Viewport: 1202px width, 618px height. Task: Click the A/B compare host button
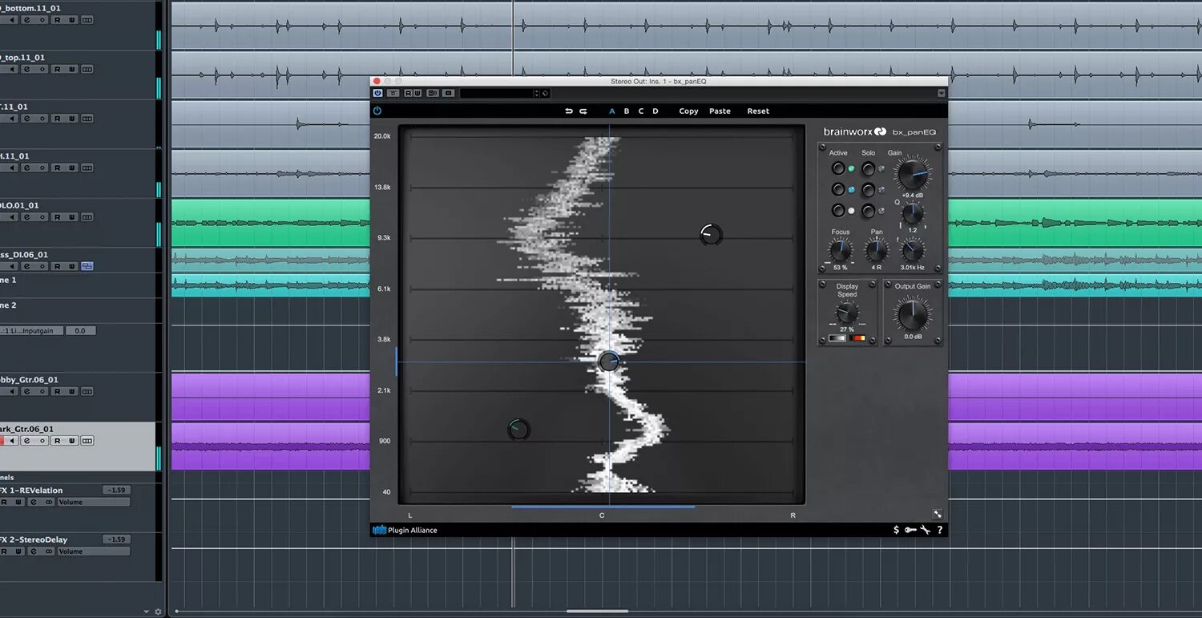pyautogui.click(x=433, y=93)
